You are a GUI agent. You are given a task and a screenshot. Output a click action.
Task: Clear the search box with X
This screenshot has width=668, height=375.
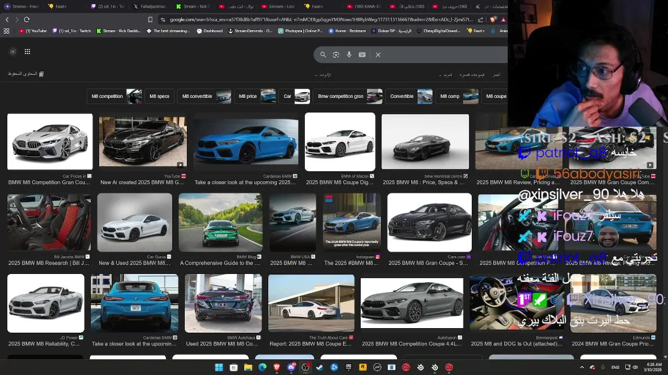click(378, 55)
